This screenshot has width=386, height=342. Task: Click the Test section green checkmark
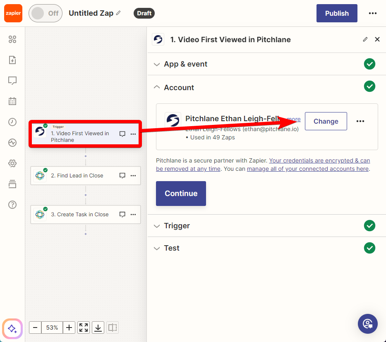(x=369, y=248)
